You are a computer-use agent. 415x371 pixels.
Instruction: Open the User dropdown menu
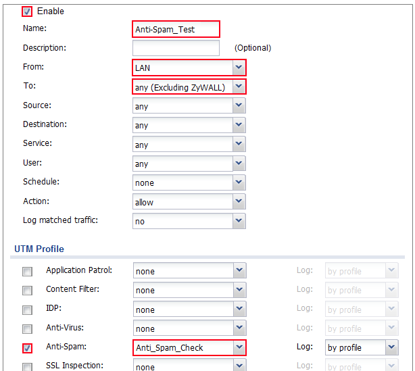[x=189, y=164]
